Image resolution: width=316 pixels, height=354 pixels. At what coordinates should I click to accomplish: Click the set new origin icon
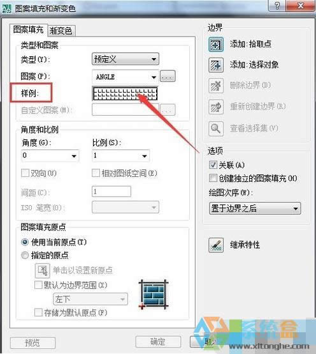[43, 270]
